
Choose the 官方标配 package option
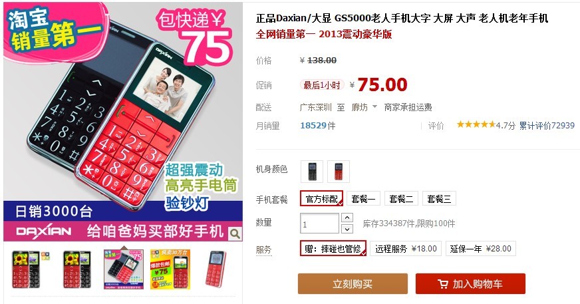(x=322, y=199)
